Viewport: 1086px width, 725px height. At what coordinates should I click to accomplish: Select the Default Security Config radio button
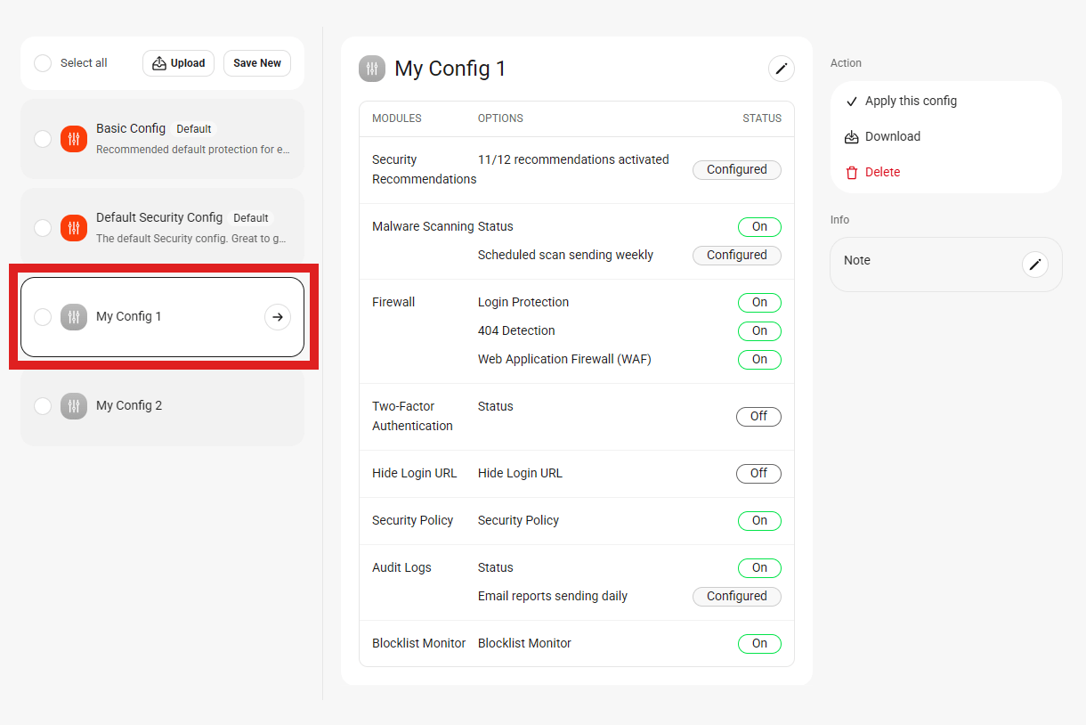point(43,228)
